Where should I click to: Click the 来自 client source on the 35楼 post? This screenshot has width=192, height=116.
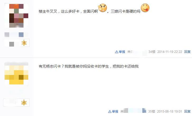click(x=133, y=111)
